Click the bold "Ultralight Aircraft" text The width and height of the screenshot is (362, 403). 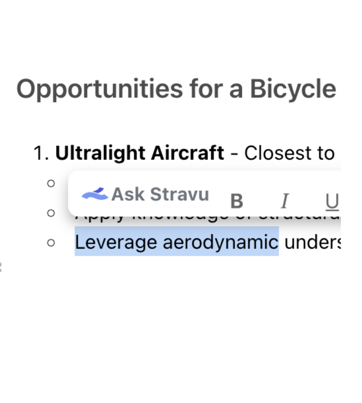point(140,153)
